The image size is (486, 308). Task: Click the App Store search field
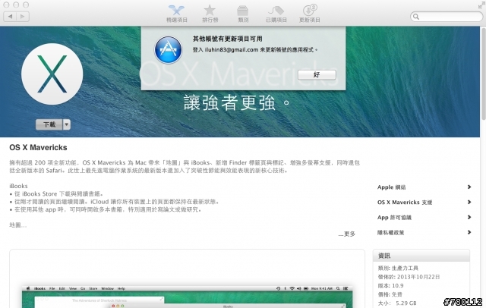(447, 17)
